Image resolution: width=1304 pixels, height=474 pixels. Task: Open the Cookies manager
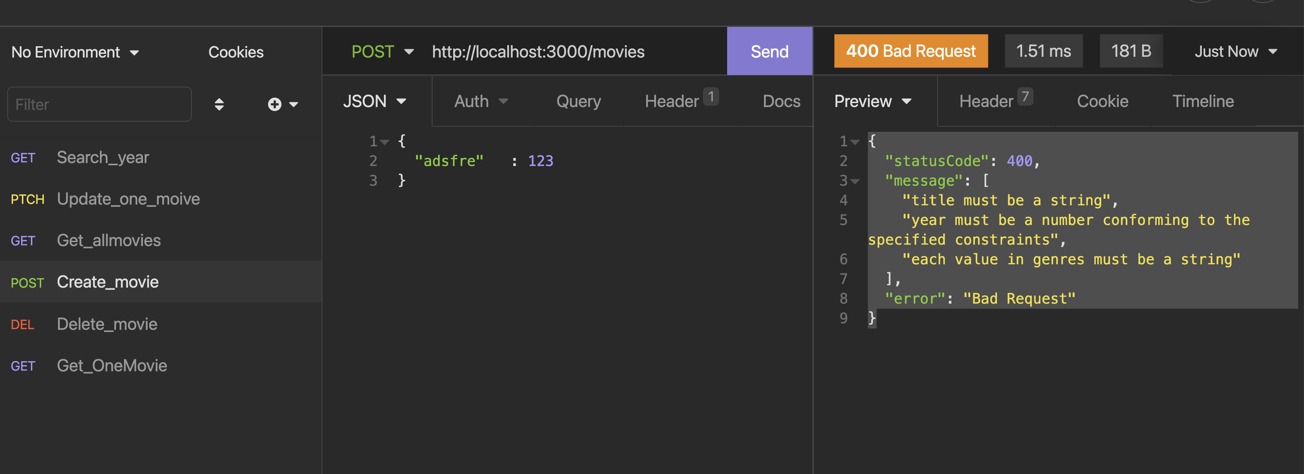[x=236, y=52]
